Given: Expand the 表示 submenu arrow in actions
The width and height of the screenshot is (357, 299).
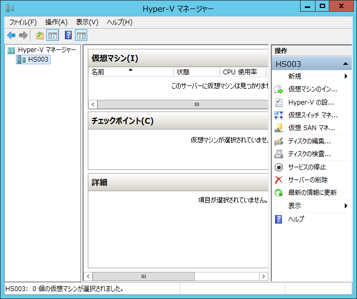Looking at the screenshot, I should (x=346, y=206).
